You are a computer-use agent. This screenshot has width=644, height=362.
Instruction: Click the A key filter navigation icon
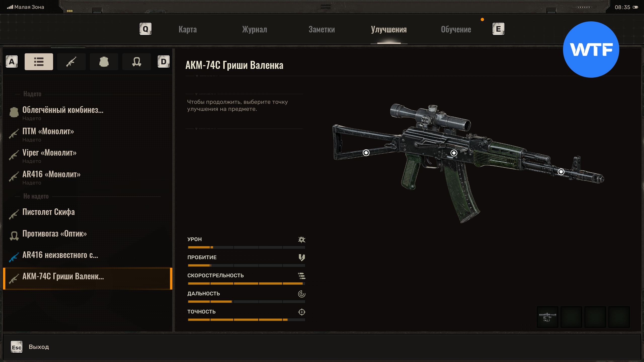click(x=12, y=62)
